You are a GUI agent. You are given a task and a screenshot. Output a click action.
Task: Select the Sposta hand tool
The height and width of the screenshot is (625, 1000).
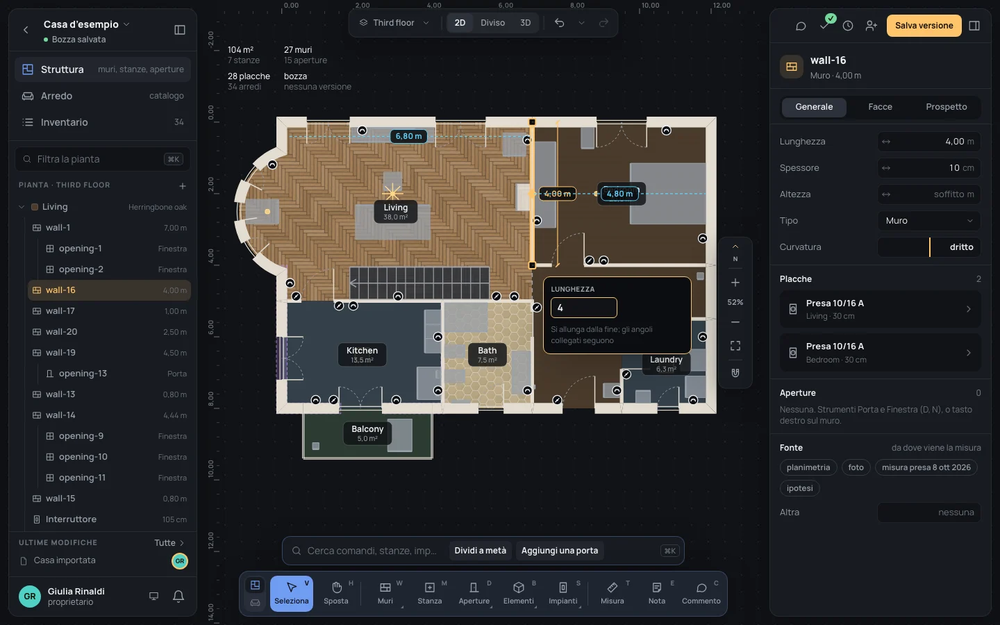pos(336,594)
